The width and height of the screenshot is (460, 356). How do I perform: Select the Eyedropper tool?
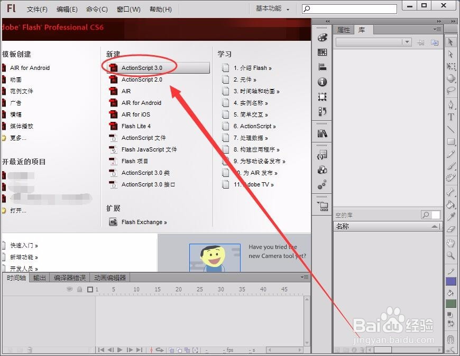tap(450, 217)
